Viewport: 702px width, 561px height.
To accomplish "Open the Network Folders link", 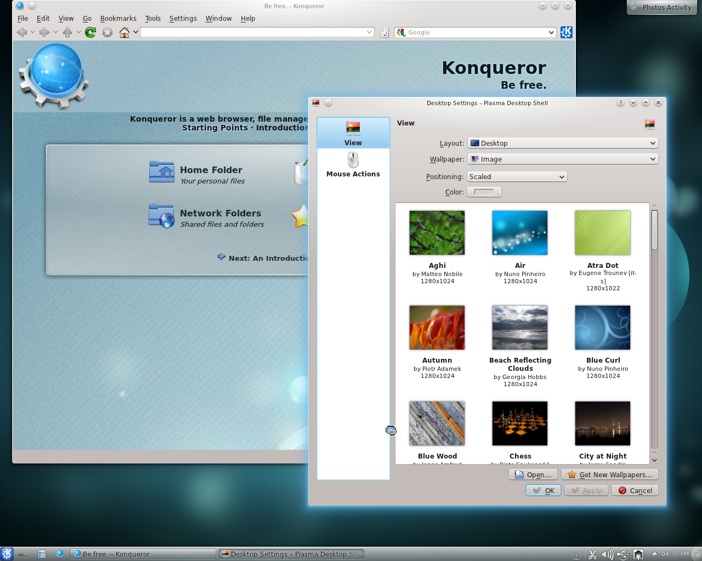I will [x=220, y=213].
